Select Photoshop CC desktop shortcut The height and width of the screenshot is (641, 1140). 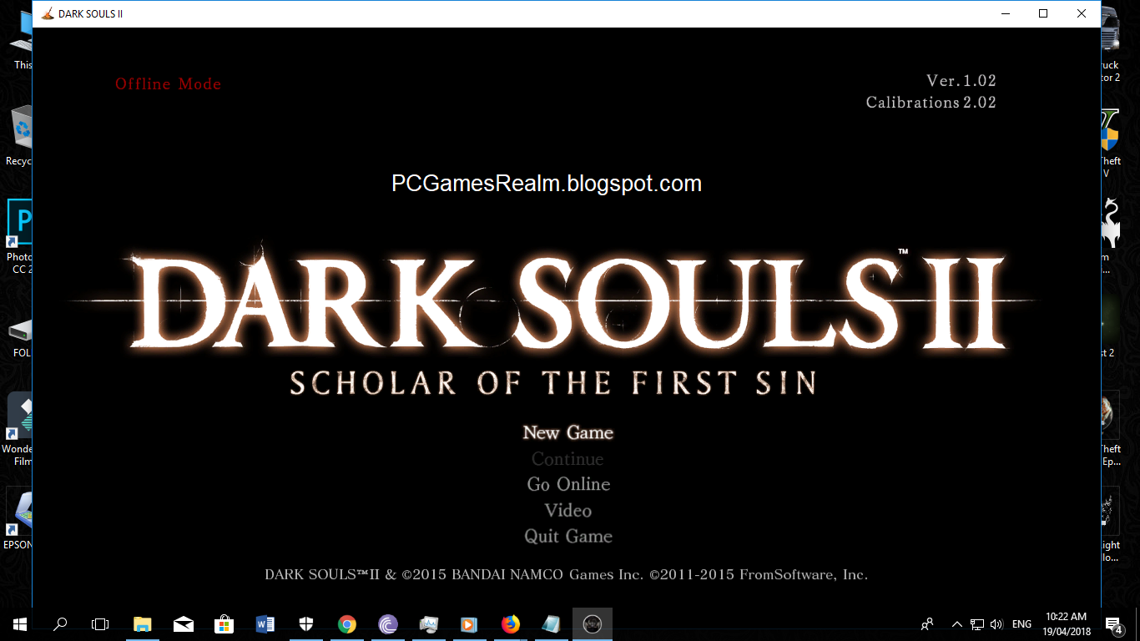pyautogui.click(x=18, y=237)
